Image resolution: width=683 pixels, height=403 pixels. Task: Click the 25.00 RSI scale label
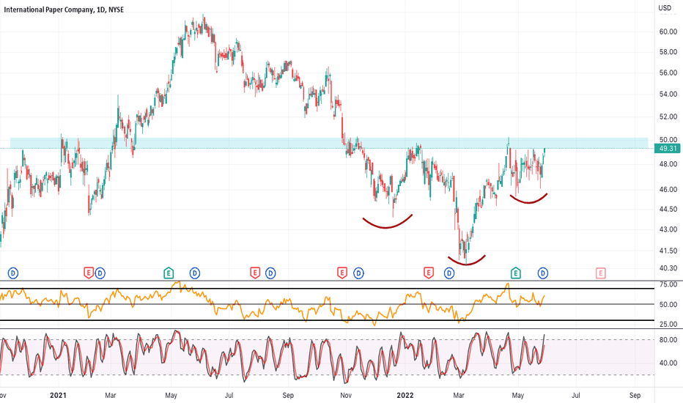(x=668, y=324)
